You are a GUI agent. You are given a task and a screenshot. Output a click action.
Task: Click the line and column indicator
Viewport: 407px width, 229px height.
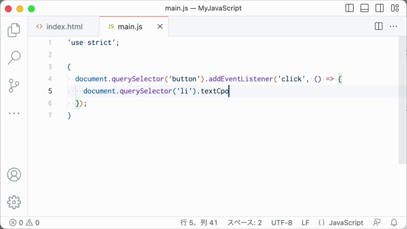point(199,223)
